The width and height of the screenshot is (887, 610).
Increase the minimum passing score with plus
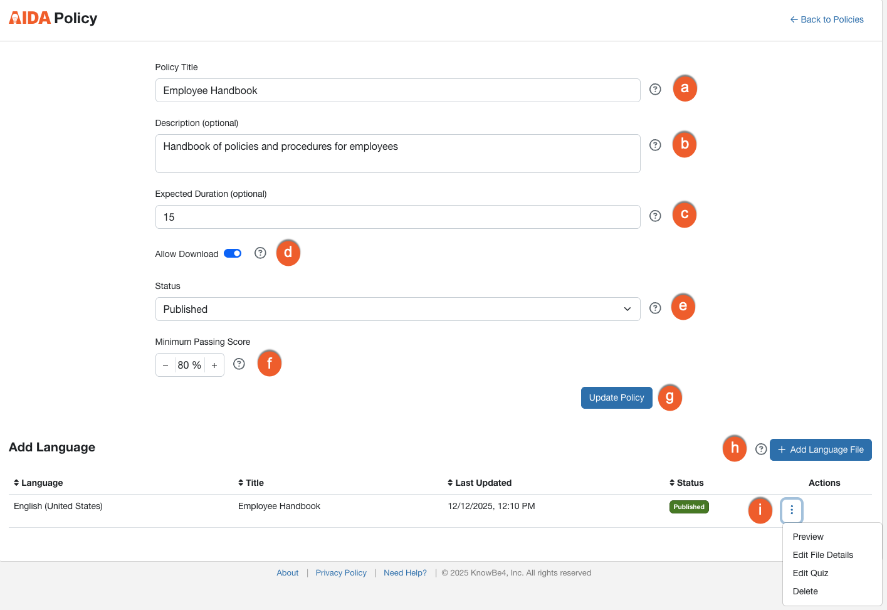pyautogui.click(x=214, y=365)
